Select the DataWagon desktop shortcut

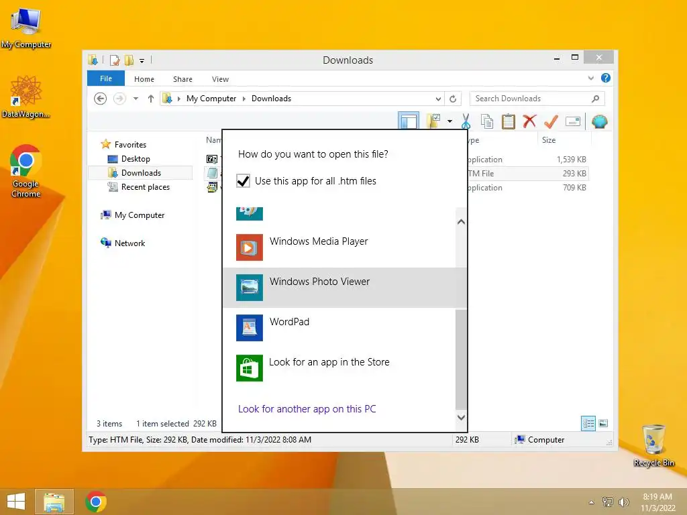tap(26, 97)
